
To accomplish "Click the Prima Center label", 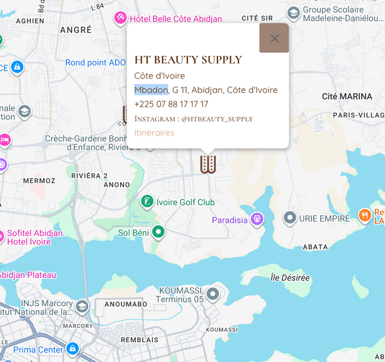I will (38, 350).
